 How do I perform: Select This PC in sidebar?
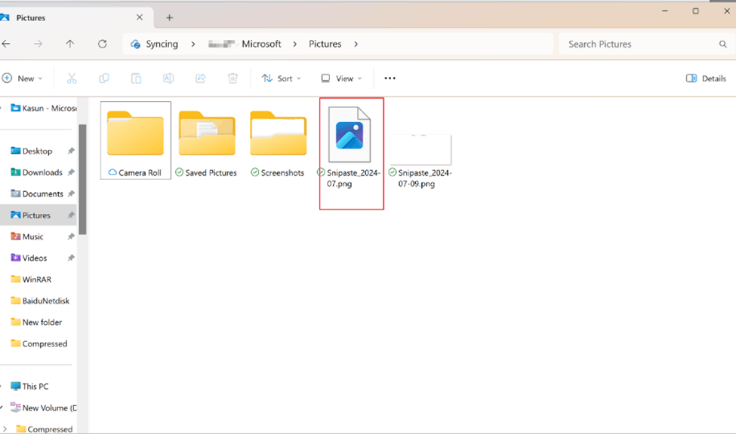click(29, 387)
